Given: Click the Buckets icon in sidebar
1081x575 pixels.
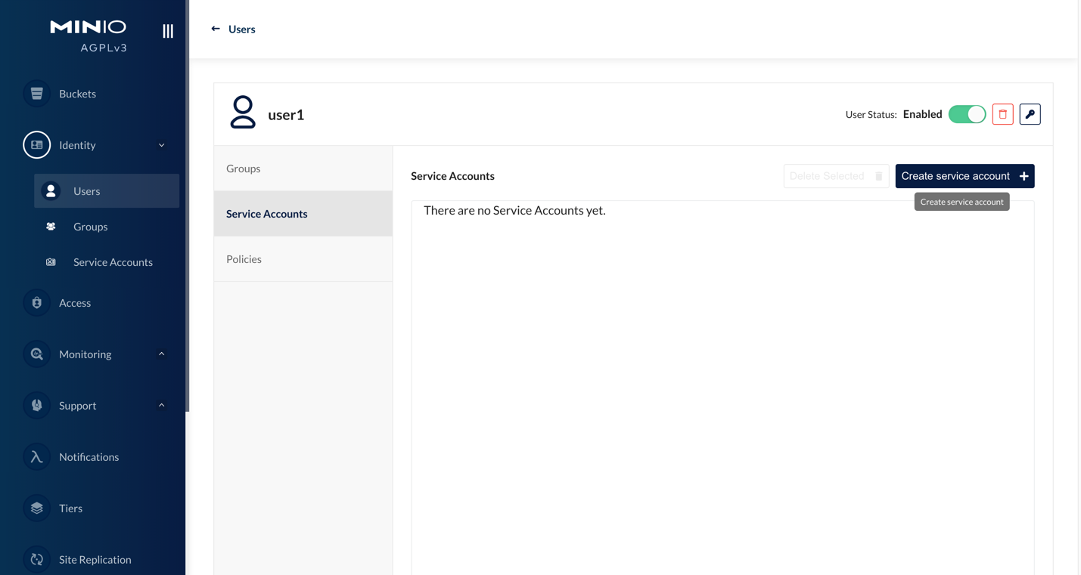Looking at the screenshot, I should [36, 94].
